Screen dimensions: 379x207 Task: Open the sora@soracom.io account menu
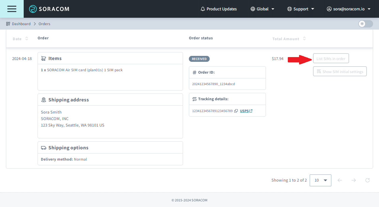click(x=349, y=9)
